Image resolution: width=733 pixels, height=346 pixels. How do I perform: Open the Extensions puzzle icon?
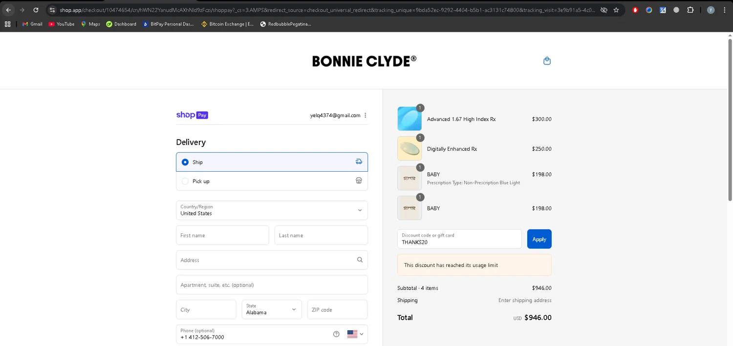[x=690, y=10]
